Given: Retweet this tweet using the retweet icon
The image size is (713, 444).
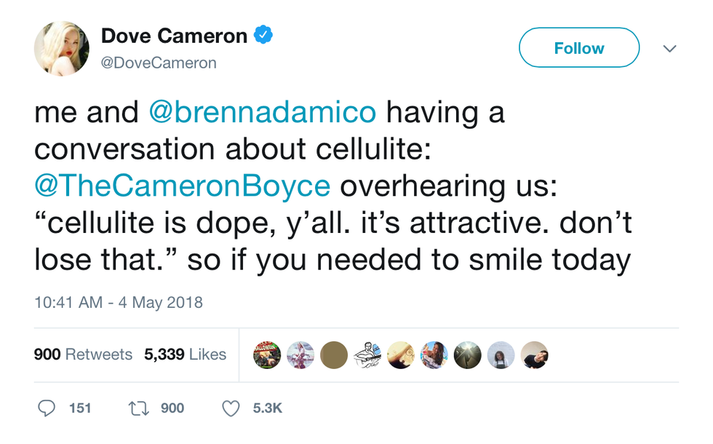Looking at the screenshot, I should pos(138,408).
